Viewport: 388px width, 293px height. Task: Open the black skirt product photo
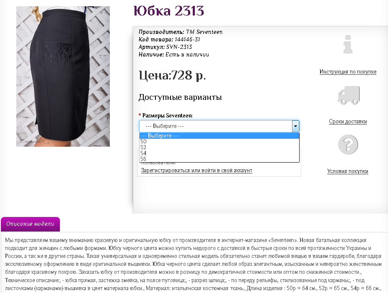63,76
